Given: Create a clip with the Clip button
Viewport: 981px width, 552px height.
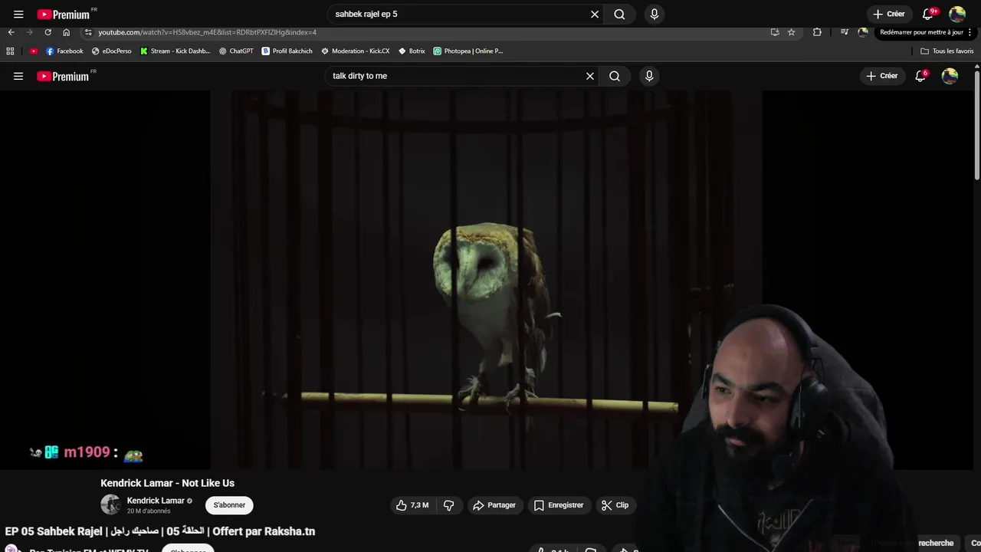Looking at the screenshot, I should [x=615, y=505].
